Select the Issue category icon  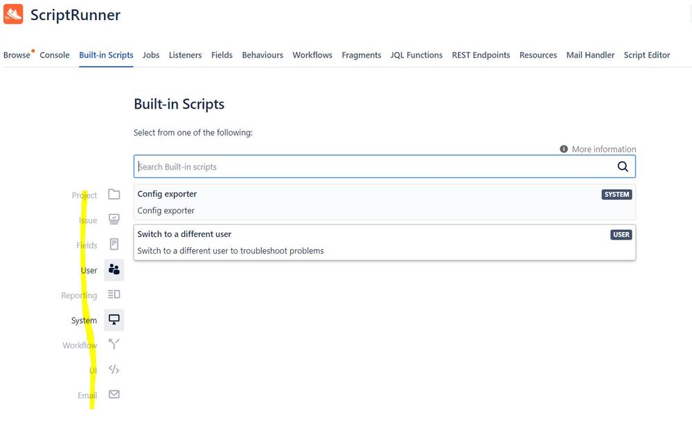(x=114, y=220)
